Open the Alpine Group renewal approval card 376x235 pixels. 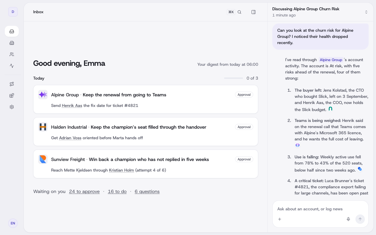pyautogui.click(x=146, y=99)
